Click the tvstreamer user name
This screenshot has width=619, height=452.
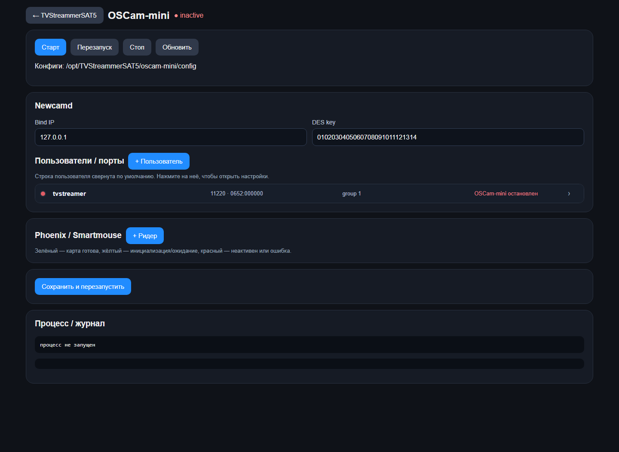pyautogui.click(x=69, y=194)
